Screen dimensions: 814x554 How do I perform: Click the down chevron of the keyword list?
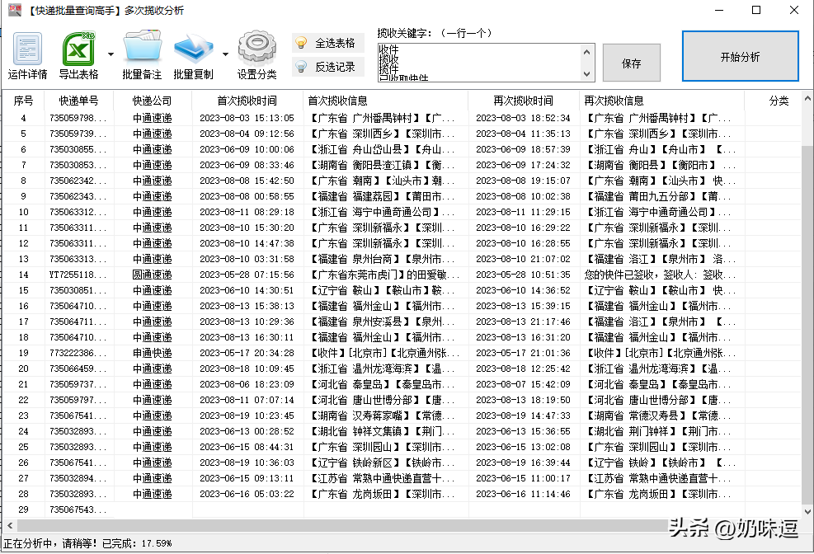tap(588, 73)
